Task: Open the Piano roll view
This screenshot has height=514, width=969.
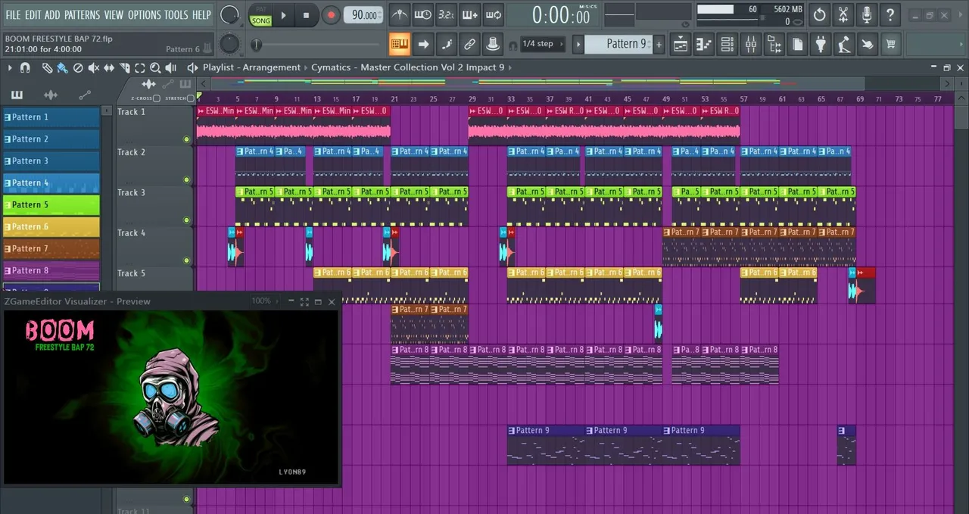Action: [x=704, y=44]
